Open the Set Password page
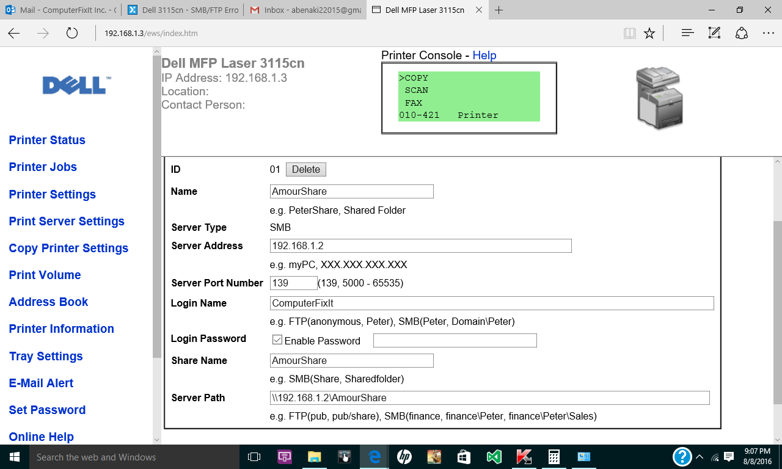The image size is (782, 469). [x=47, y=410]
